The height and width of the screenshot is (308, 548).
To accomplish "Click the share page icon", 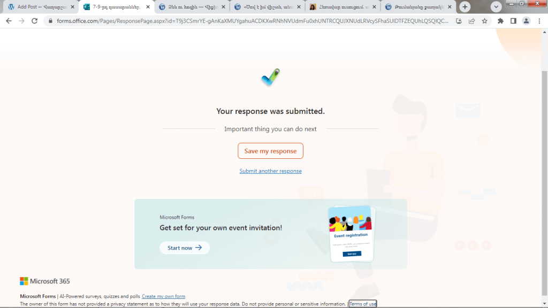I will 471,21.
